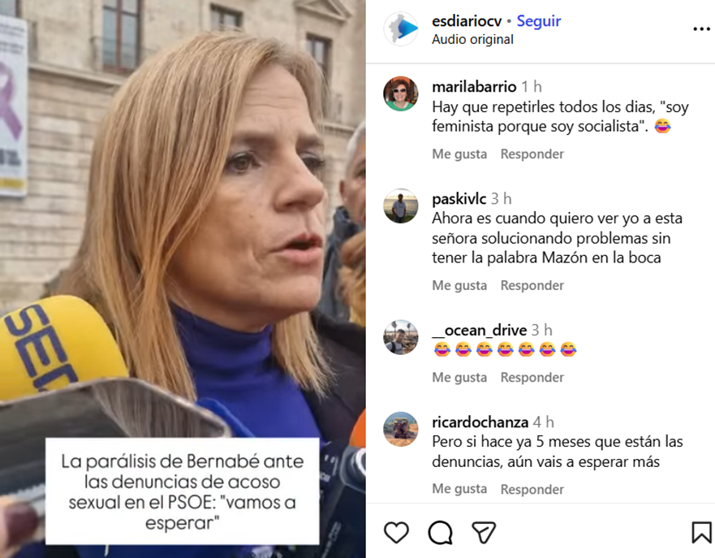The height and width of the screenshot is (558, 715).
Task: Open the esdiariocv profile picture
Action: pos(401,28)
